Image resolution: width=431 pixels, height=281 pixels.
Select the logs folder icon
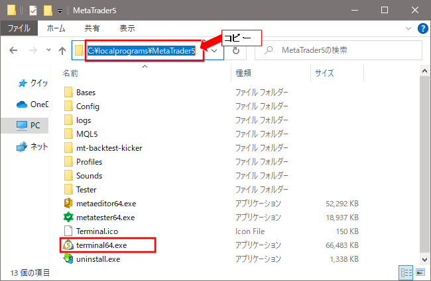click(x=68, y=120)
